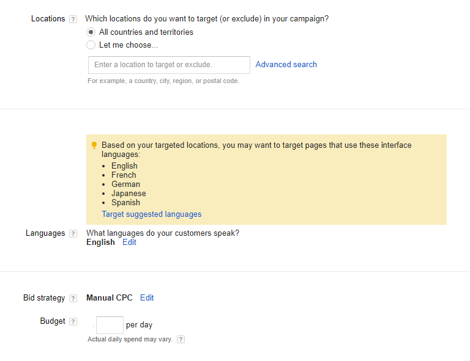Screen dimensions: 470x361
Task: Open the Budget help question mark
Action: click(x=73, y=321)
